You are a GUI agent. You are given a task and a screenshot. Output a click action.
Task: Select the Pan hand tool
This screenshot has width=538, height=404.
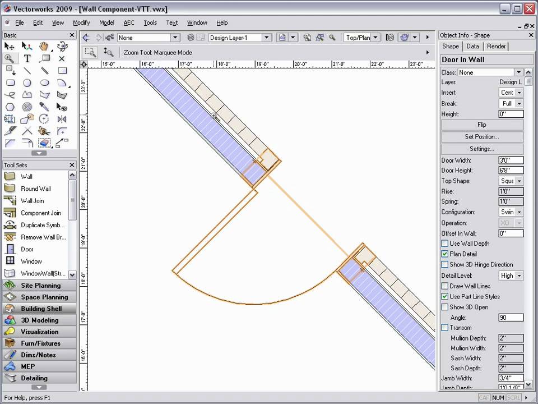[x=44, y=46]
